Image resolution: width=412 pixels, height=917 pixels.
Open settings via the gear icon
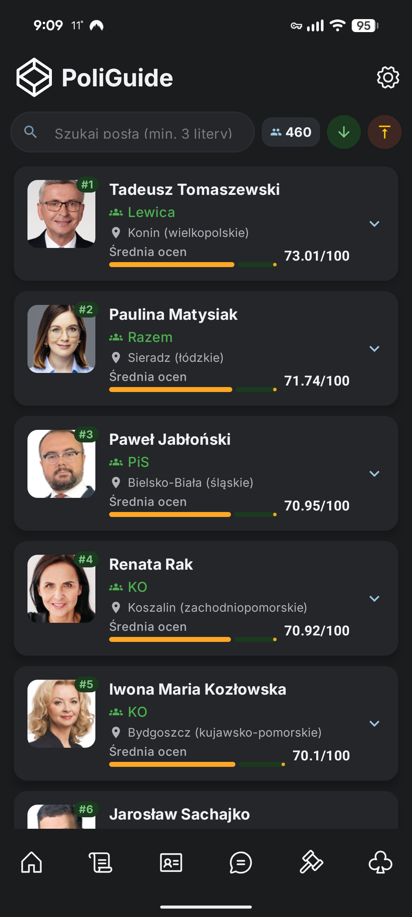(388, 78)
